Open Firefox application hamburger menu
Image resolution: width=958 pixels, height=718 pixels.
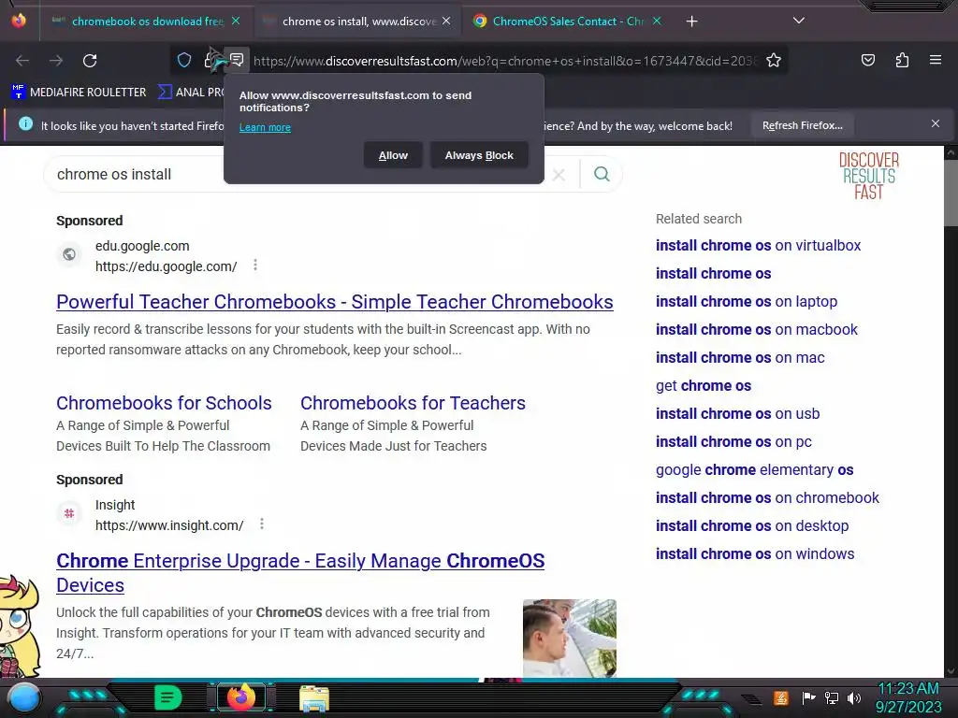tap(936, 60)
